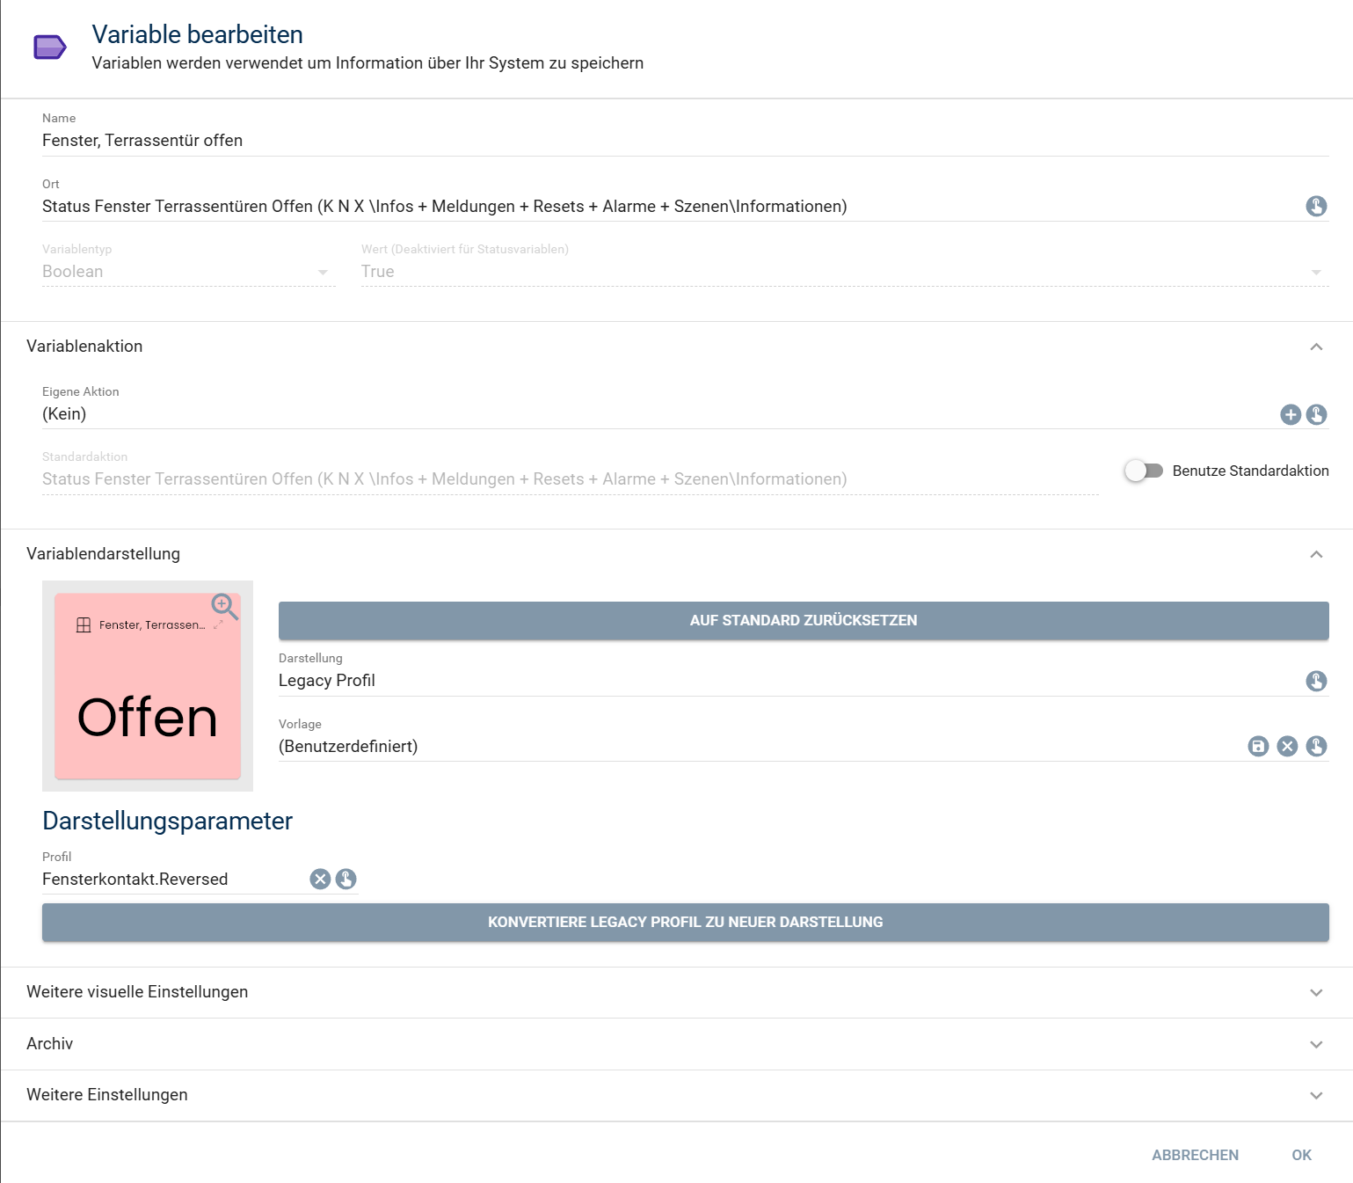Click the select icon beside the Profil field
Viewport: 1353px width, 1183px height.
click(346, 879)
